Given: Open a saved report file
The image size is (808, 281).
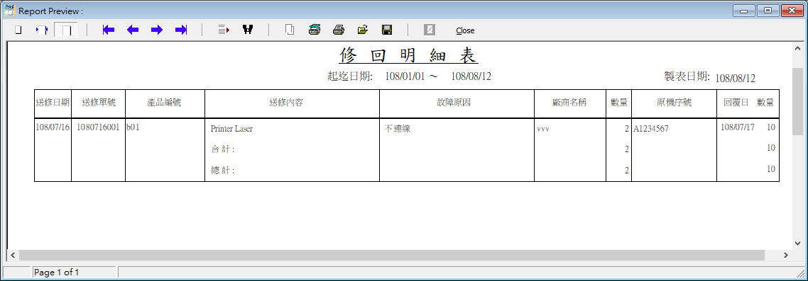Looking at the screenshot, I should (363, 30).
